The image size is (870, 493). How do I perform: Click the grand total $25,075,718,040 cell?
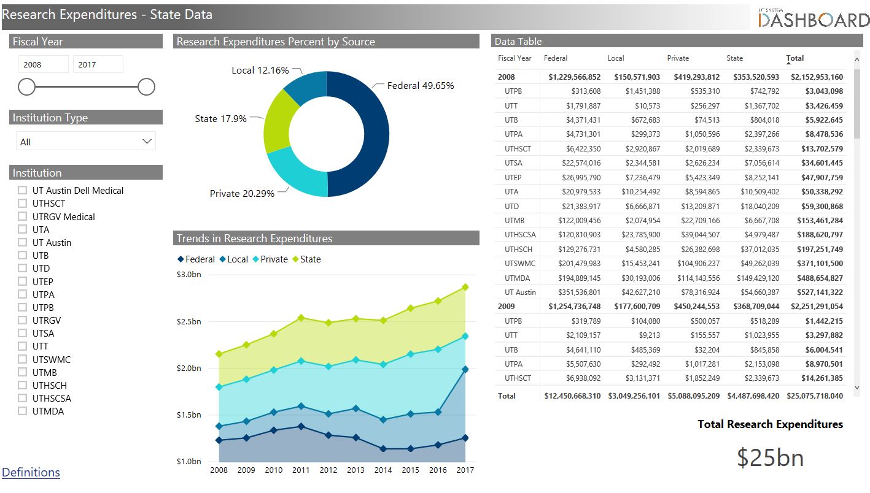[815, 396]
